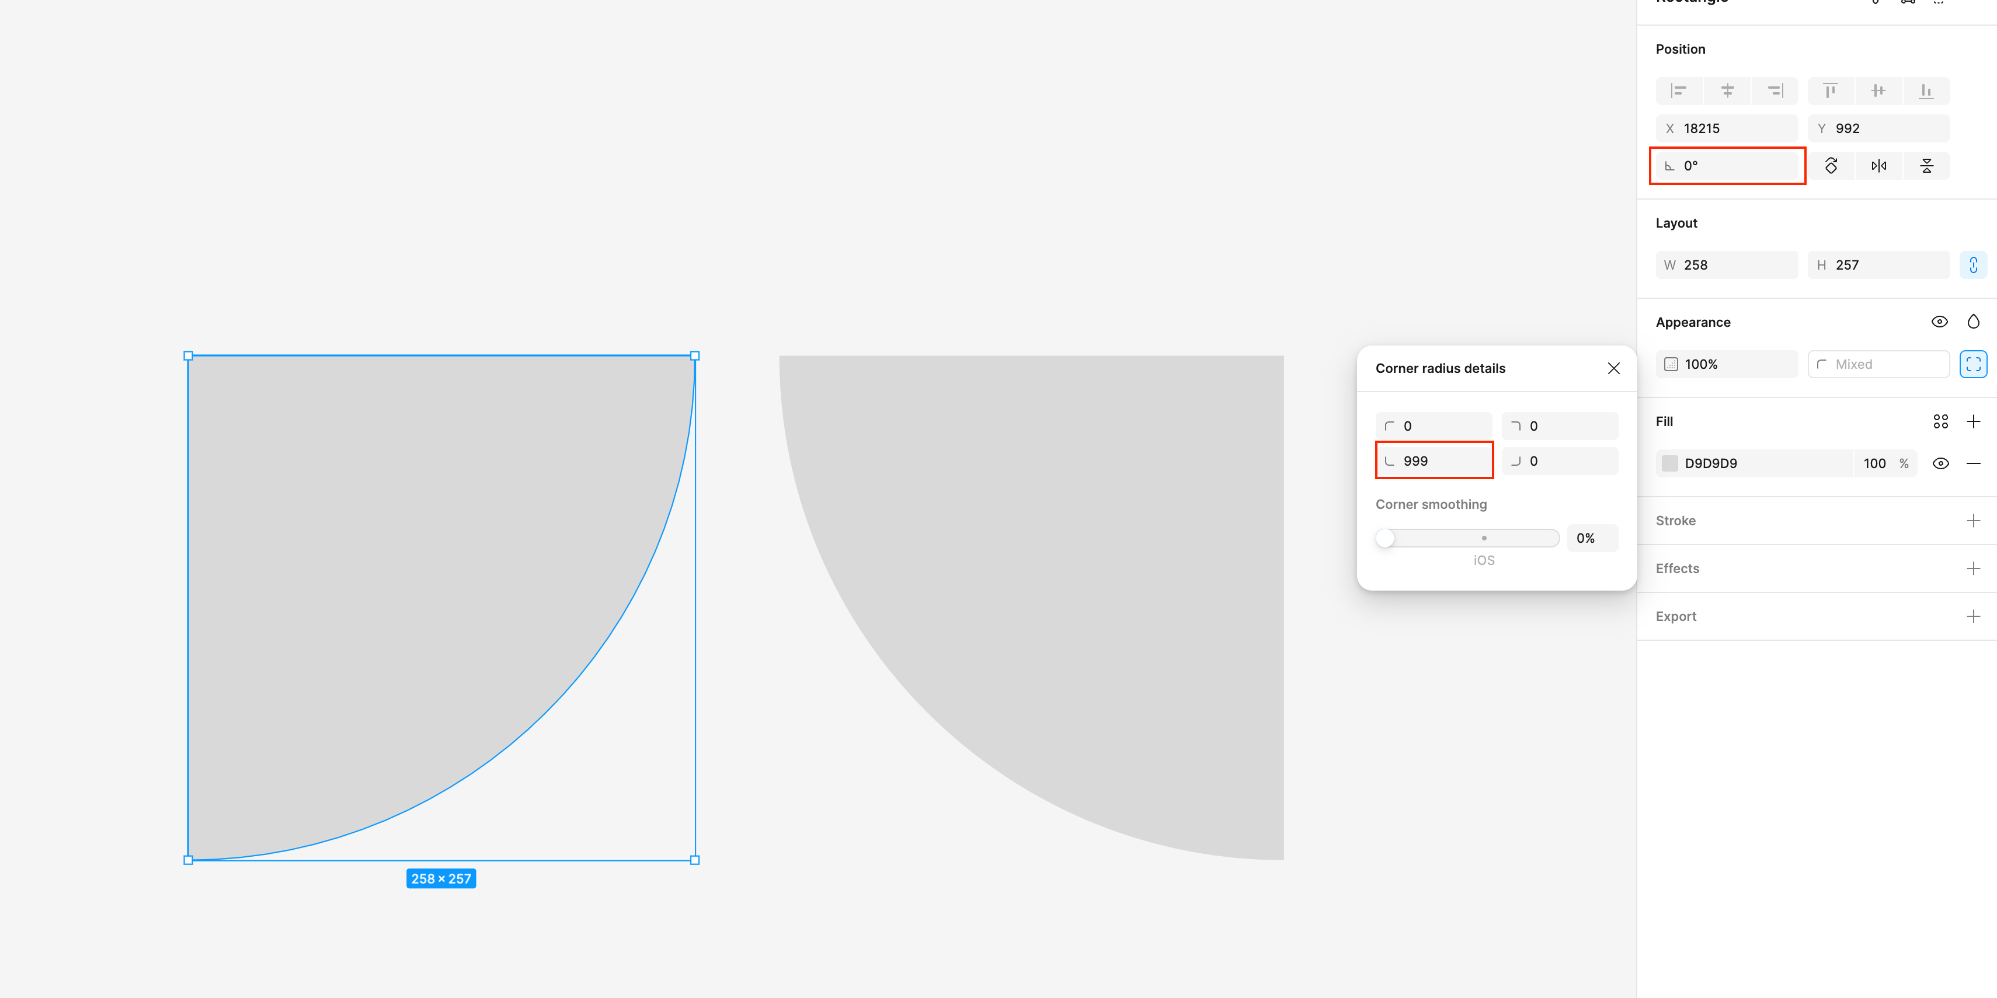This screenshot has height=998, width=1997.
Task: Click the add Fill plus button
Action: 1973,421
